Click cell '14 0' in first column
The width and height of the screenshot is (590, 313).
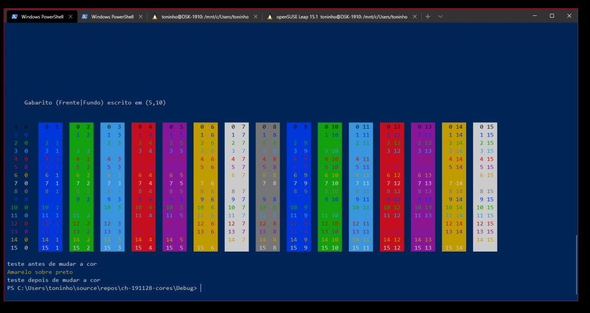[x=19, y=240]
